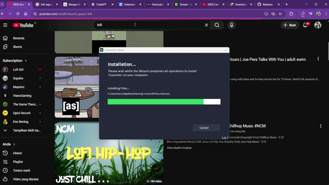Switch to the lirik lagu Google tab
Screen dimensions: 329x185
tap(47, 4)
